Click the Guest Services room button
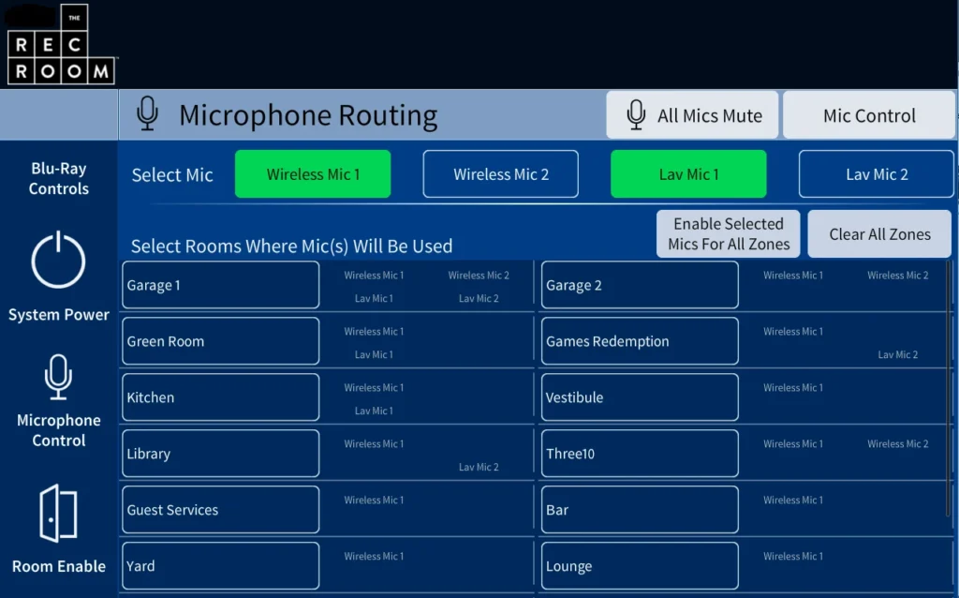This screenshot has width=959, height=598. tap(220, 509)
